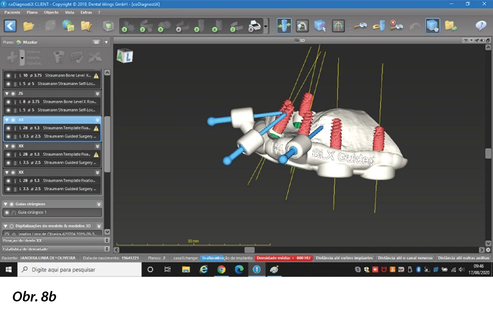
Task: Select workflow step 3 icon
Action: (x=164, y=26)
